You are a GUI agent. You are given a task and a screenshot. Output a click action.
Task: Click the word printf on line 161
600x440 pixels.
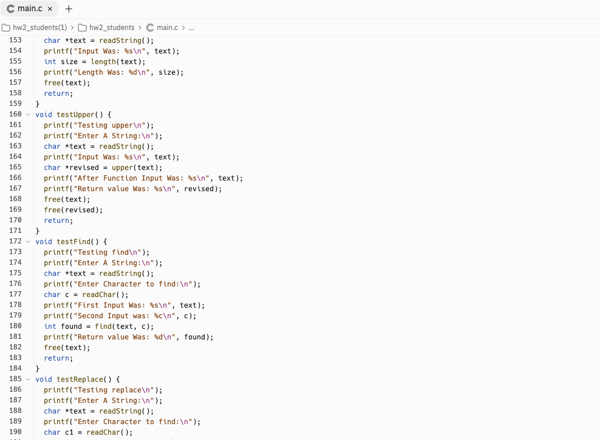[x=56, y=125]
